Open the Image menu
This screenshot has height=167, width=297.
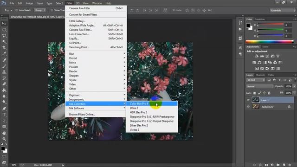pos(29,3)
